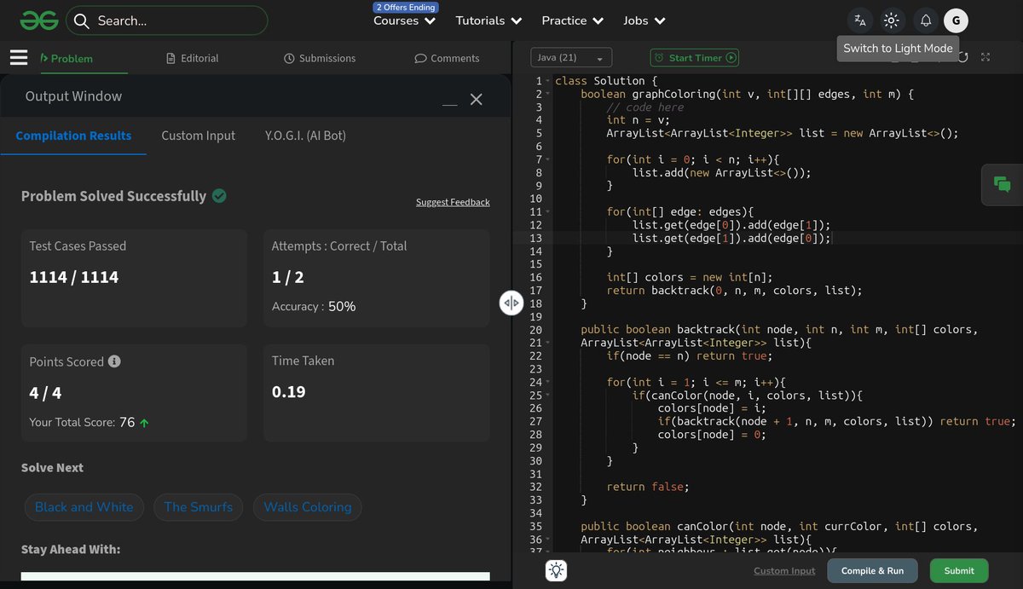Expand the Practice dropdown

(572, 20)
